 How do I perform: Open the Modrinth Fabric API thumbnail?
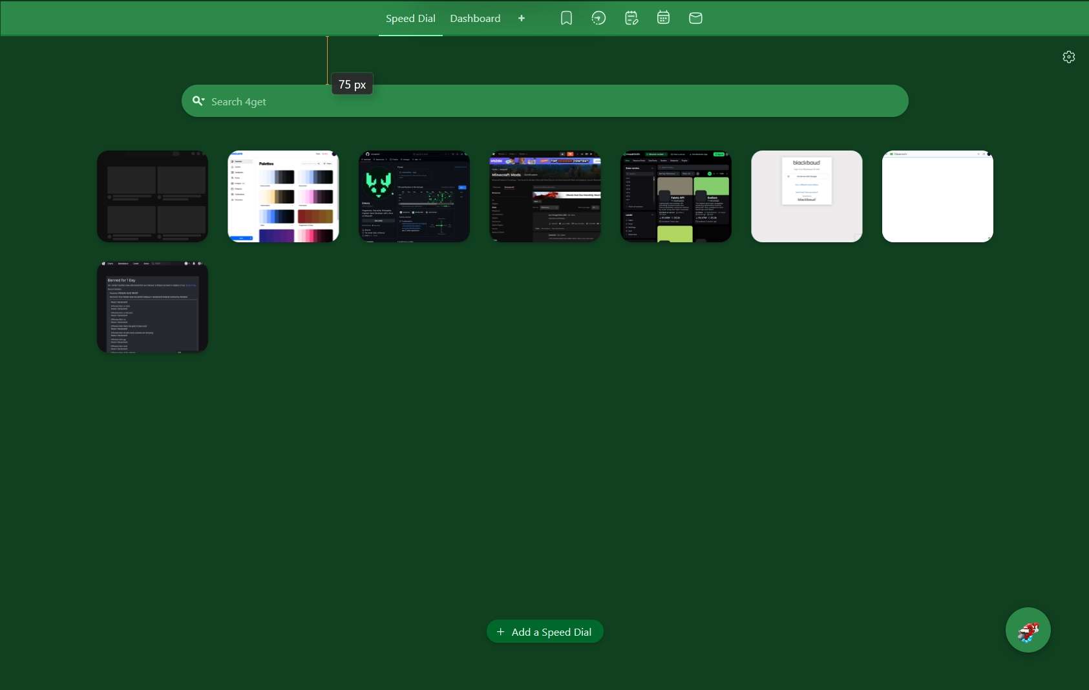(x=676, y=196)
